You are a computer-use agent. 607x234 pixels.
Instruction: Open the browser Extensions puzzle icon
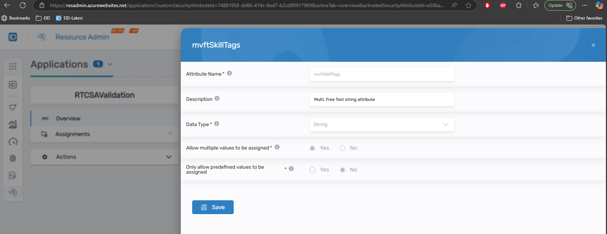coord(519,5)
